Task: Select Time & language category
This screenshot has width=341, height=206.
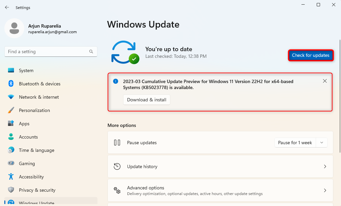Action: tap(51, 150)
